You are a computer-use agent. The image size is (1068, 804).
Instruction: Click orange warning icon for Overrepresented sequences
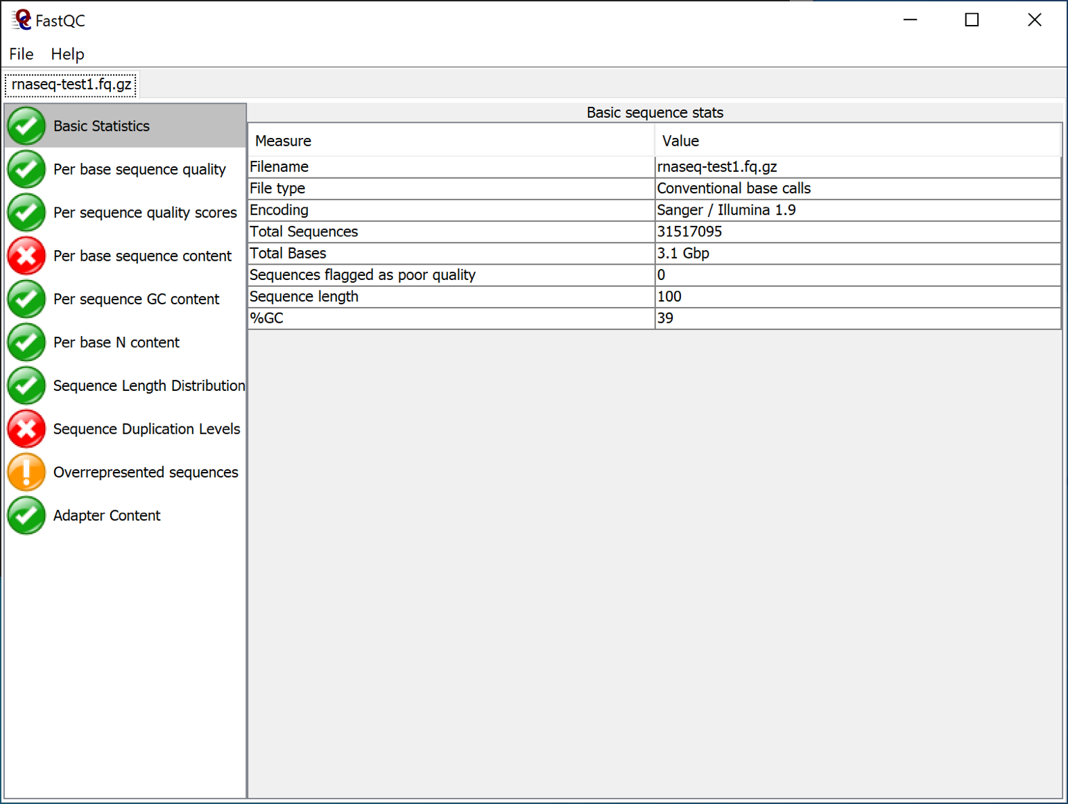click(x=26, y=472)
